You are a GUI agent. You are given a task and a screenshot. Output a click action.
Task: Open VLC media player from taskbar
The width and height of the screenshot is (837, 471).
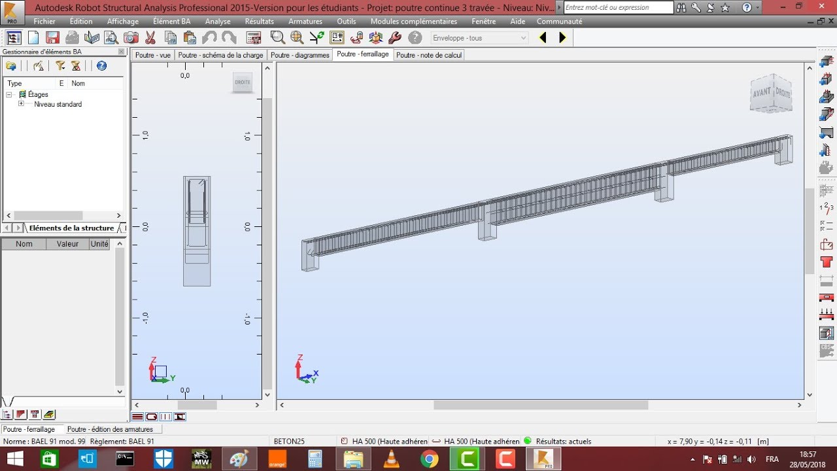click(x=391, y=459)
